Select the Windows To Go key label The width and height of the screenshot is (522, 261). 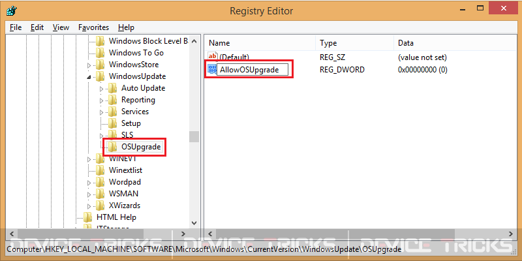pyautogui.click(x=136, y=53)
